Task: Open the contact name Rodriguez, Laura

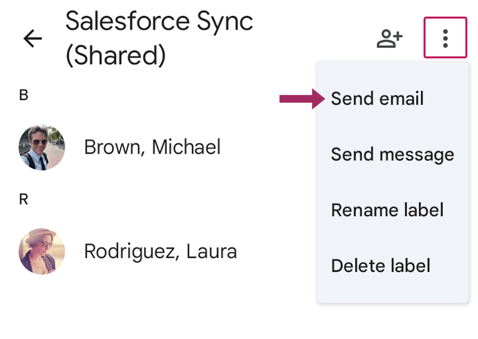Action: click(x=160, y=251)
